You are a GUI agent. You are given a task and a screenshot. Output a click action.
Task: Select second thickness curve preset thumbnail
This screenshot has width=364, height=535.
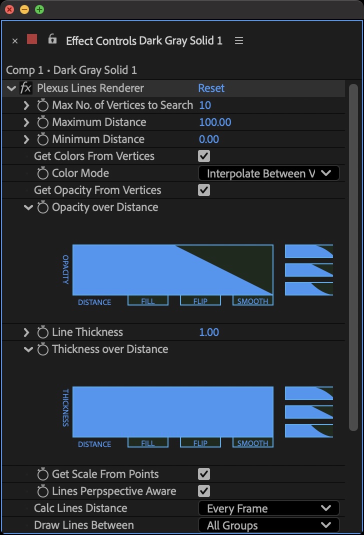(308, 412)
